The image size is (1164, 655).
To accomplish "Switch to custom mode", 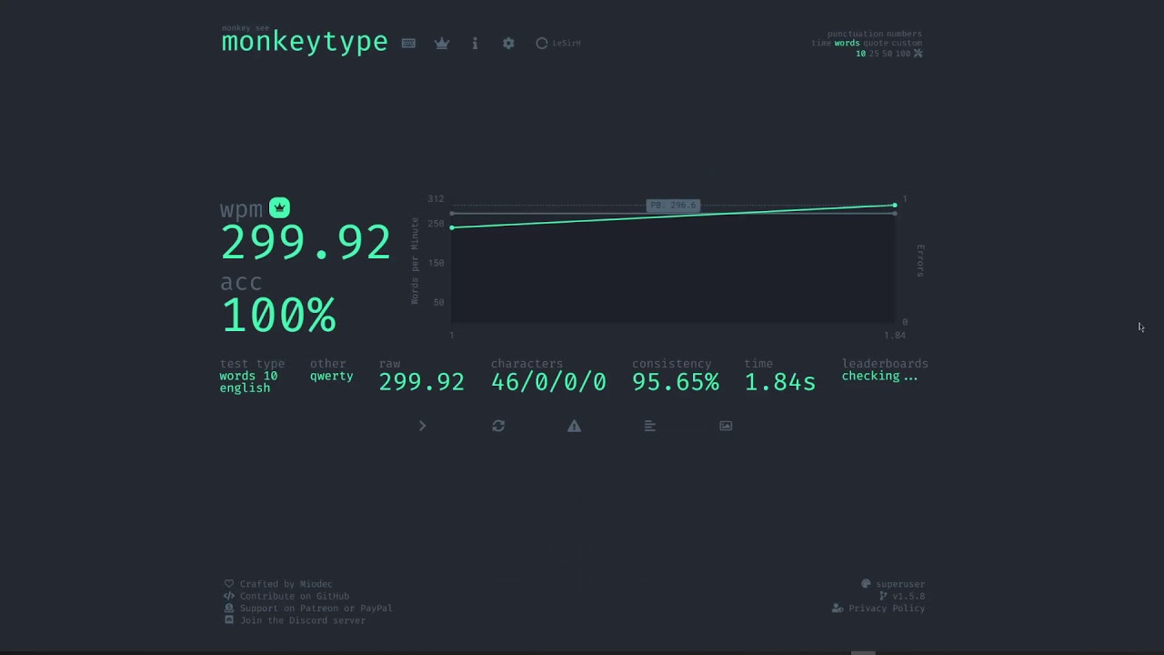I will (907, 43).
